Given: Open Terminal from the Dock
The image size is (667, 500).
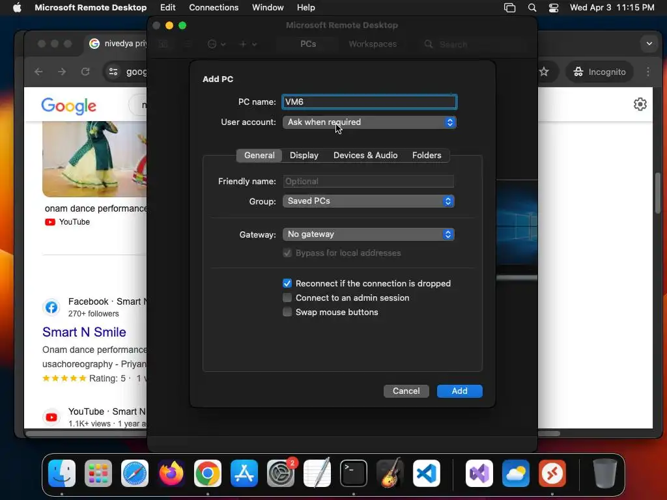Looking at the screenshot, I should click(x=354, y=473).
